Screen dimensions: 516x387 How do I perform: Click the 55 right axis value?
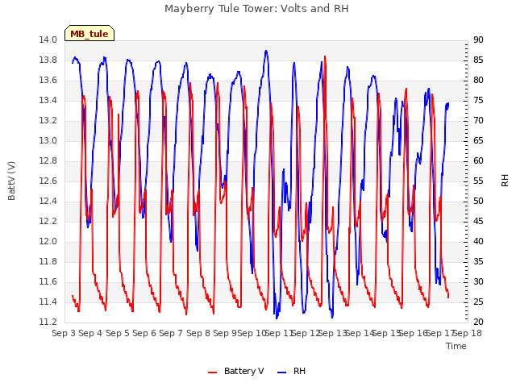[478, 181]
